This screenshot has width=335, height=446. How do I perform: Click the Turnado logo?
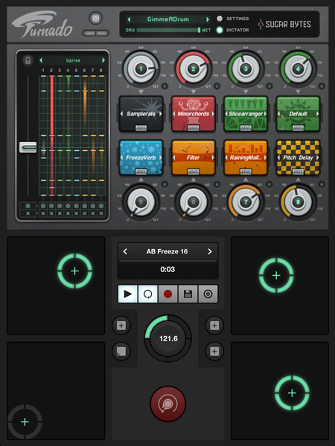point(42,25)
